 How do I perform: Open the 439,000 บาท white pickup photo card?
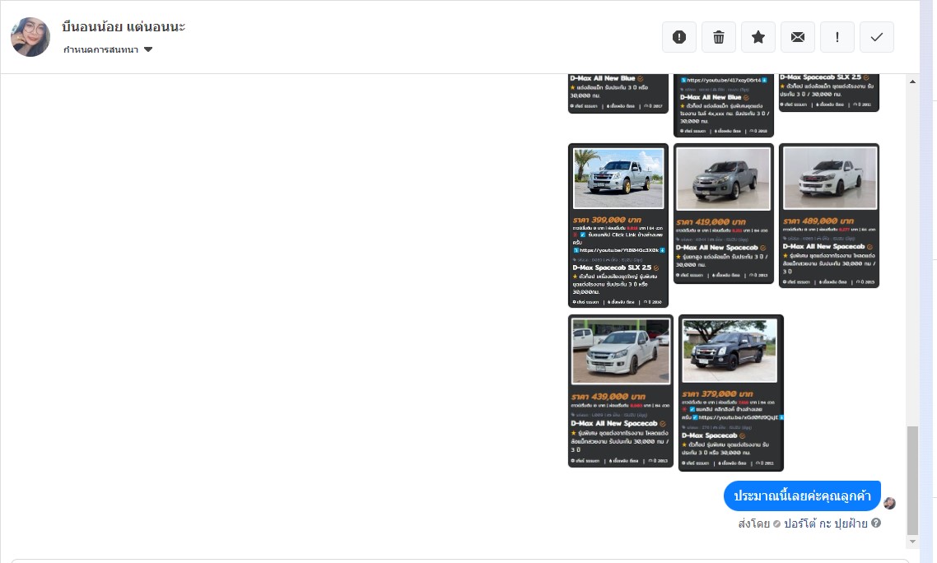[x=620, y=391]
